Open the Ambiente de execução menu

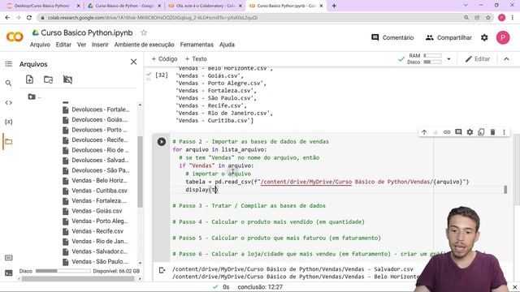[x=145, y=45]
